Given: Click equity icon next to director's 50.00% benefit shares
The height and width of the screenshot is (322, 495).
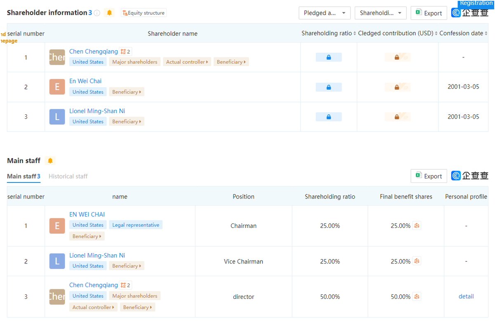Looking at the screenshot, I should pyautogui.click(x=417, y=297).
